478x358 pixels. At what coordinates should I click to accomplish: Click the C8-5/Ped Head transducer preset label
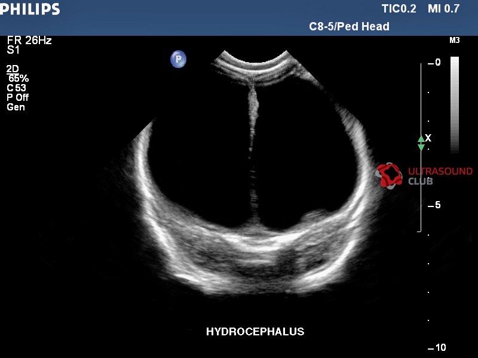(349, 26)
